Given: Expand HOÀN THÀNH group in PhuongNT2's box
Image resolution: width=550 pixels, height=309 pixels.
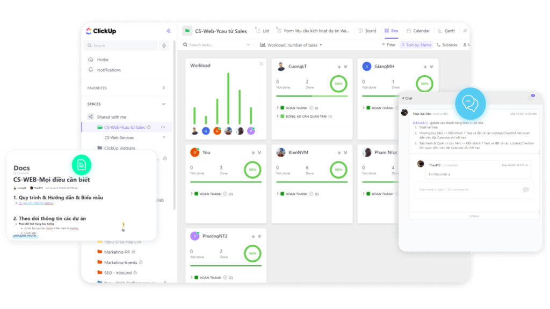Looking at the screenshot, I should [192, 277].
